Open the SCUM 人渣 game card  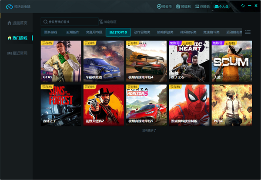tap(232, 61)
